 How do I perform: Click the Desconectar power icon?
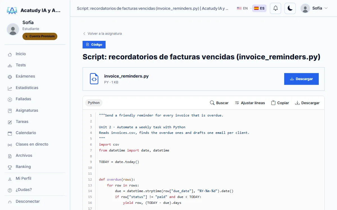[10, 202]
